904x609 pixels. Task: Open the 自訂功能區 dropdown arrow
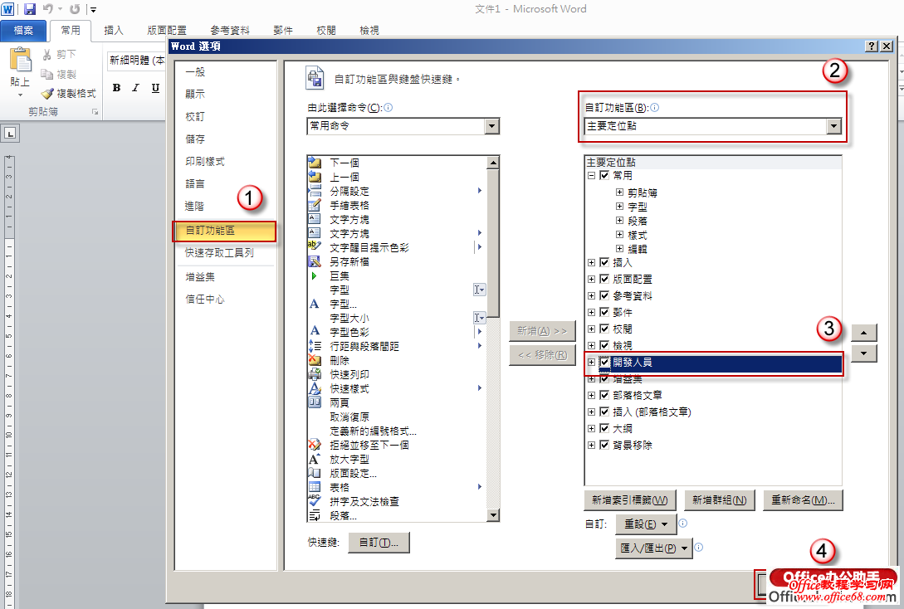(x=833, y=126)
